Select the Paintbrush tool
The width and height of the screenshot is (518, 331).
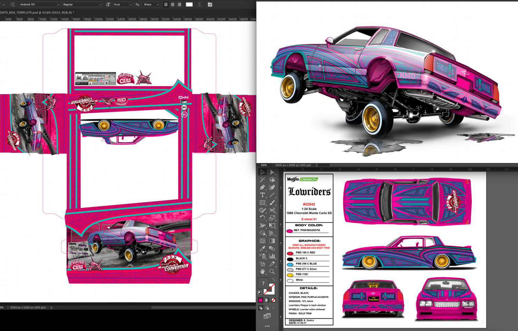272,203
